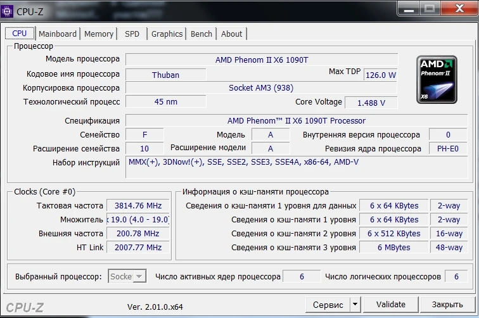Click the 48-way L3 associativity value

449,248
